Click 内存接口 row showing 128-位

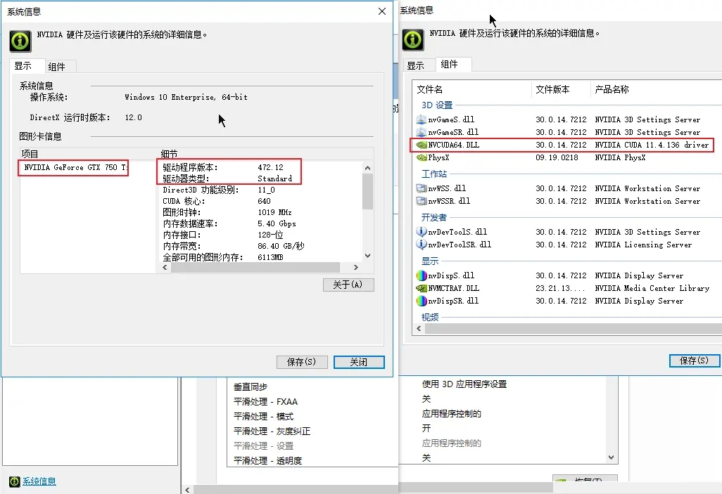coord(223,235)
